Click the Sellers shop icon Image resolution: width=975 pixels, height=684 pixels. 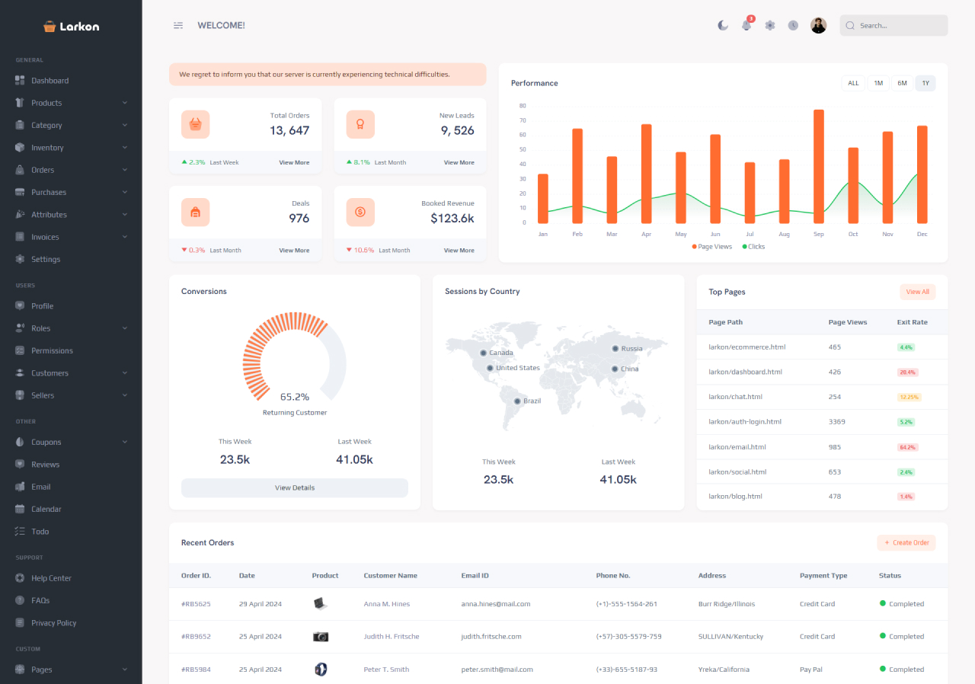pos(20,395)
